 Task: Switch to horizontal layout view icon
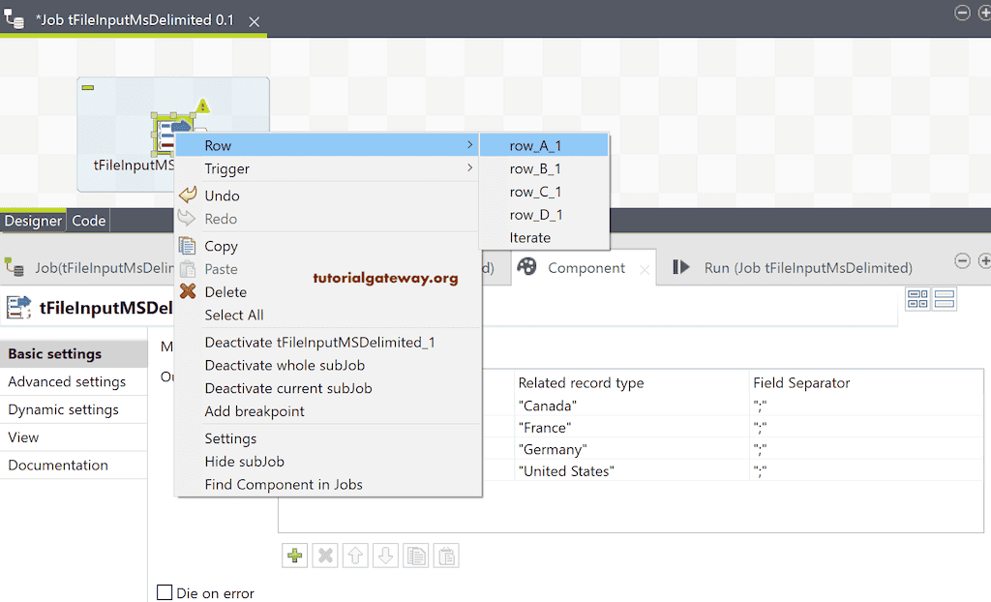[946, 298]
